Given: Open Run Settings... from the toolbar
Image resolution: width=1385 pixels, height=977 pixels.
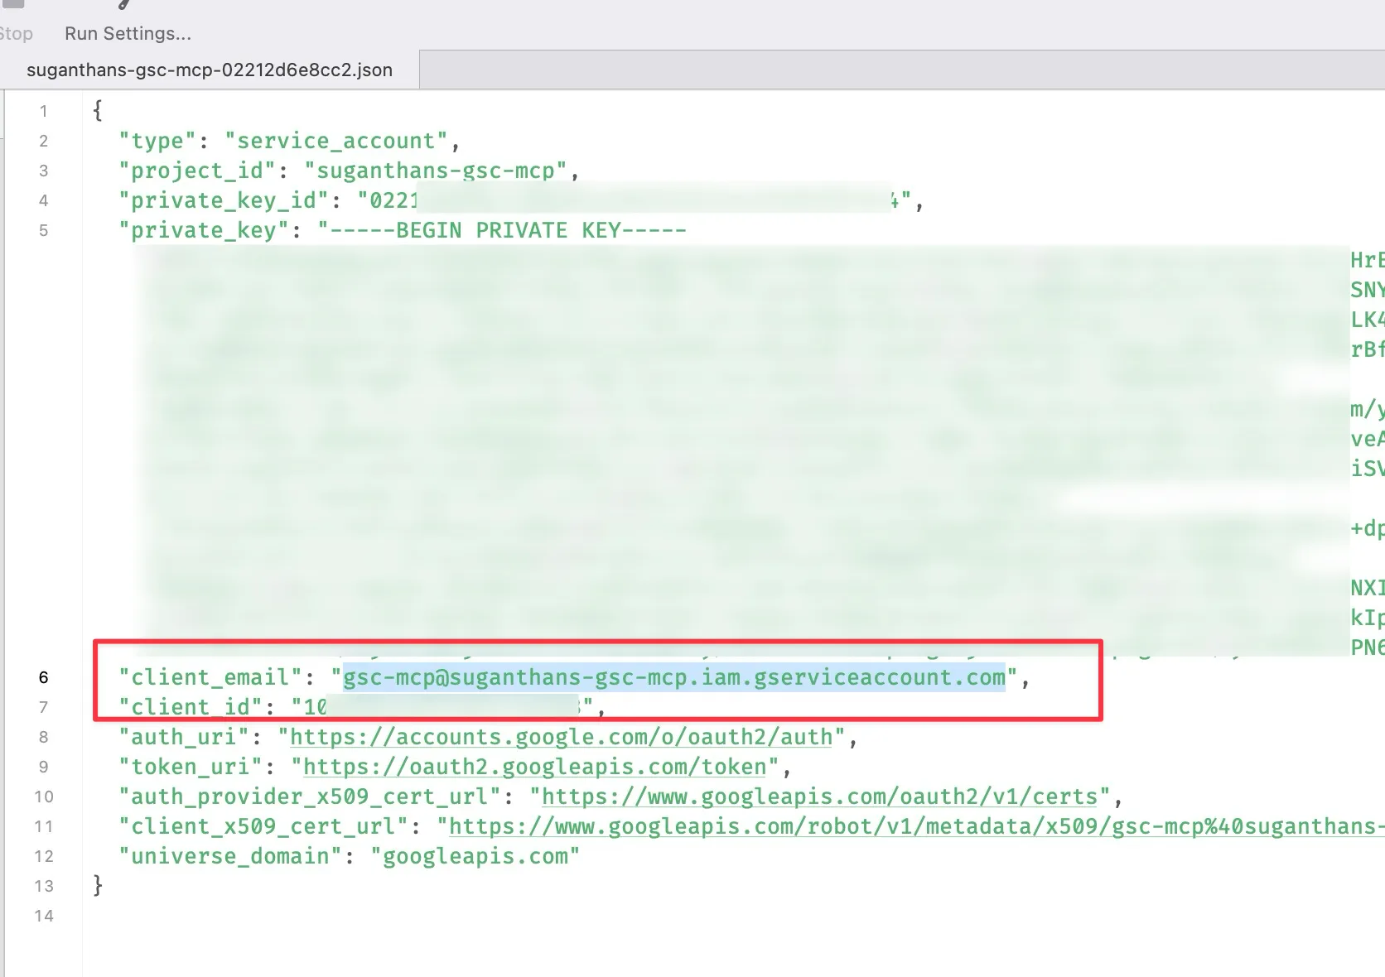Looking at the screenshot, I should 128,34.
